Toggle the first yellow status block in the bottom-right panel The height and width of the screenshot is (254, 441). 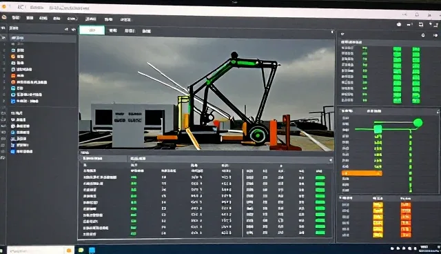pos(378,205)
